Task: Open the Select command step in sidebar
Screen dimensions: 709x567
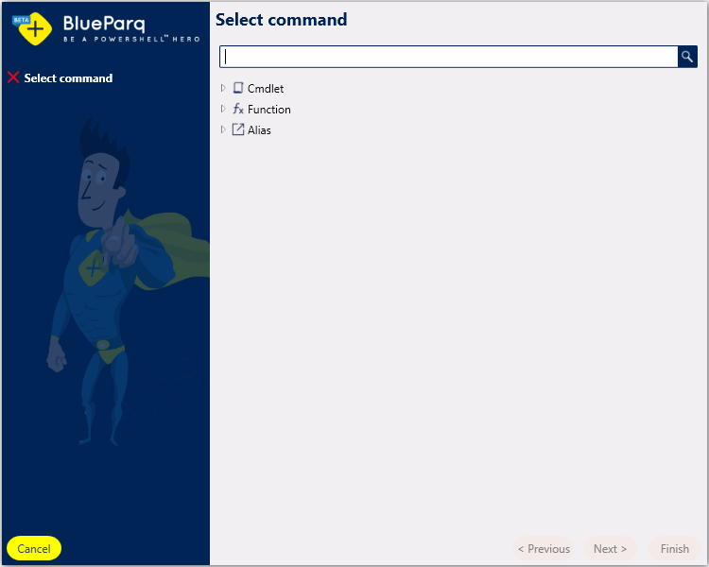Action: pyautogui.click(x=68, y=78)
